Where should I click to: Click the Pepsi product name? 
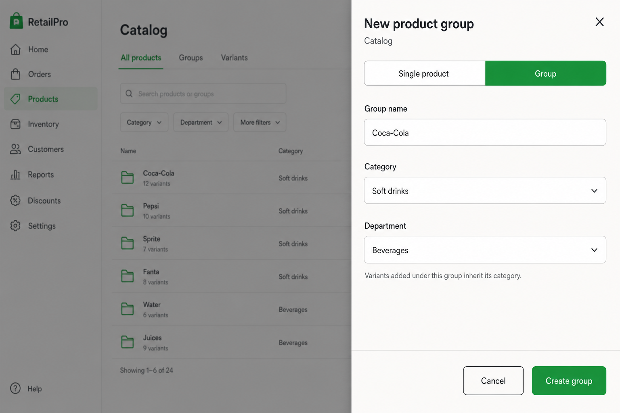point(151,206)
